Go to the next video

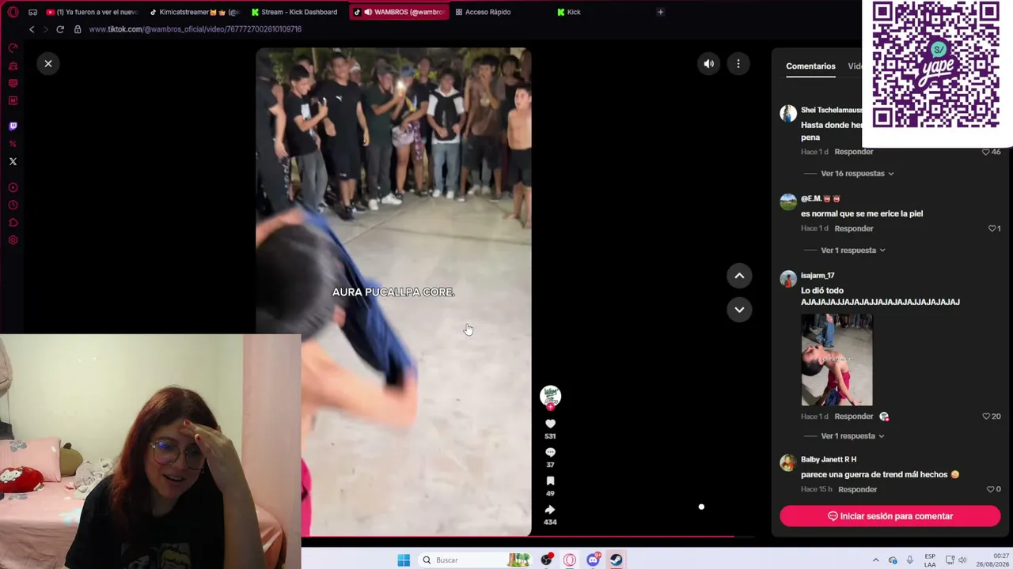(x=739, y=310)
